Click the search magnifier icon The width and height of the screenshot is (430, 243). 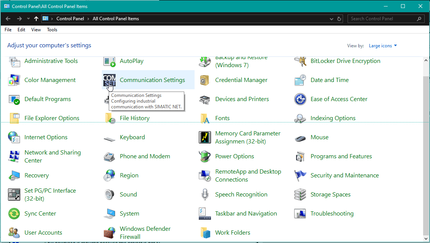419,19
